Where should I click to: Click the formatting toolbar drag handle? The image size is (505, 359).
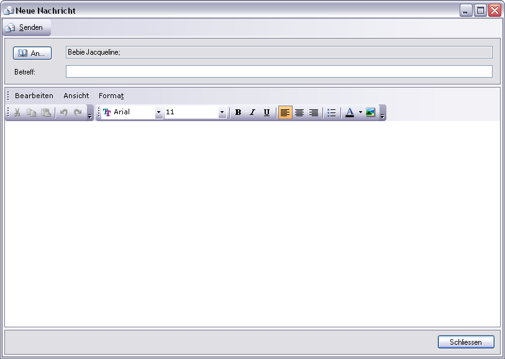(x=99, y=112)
